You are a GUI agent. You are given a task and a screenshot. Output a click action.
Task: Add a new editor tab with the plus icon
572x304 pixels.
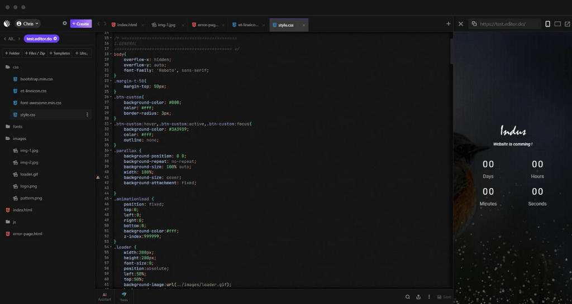(449, 24)
